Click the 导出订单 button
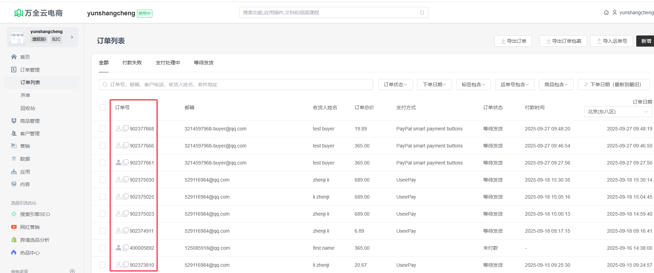 [x=513, y=41]
